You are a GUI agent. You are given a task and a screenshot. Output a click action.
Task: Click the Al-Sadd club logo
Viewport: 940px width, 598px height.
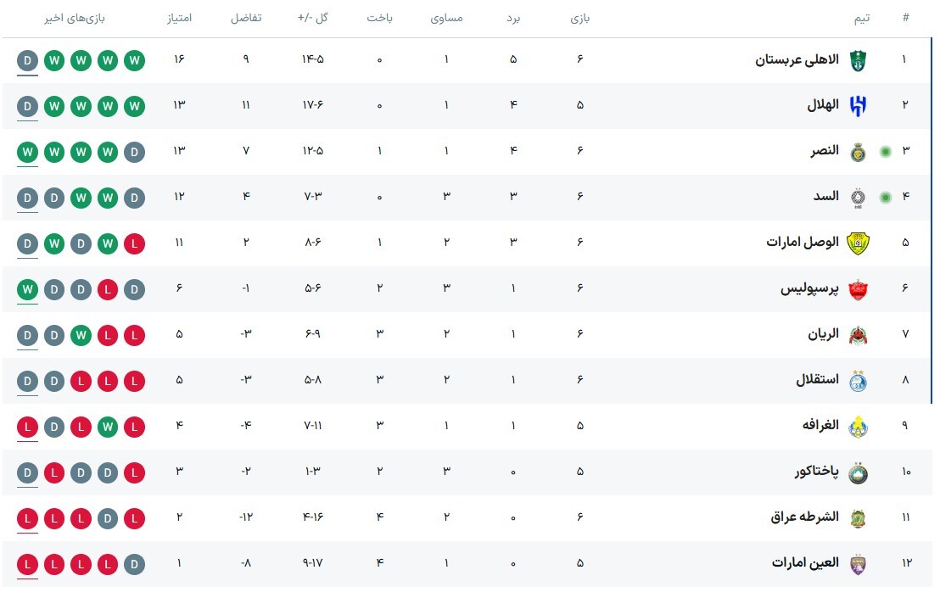pos(858,198)
